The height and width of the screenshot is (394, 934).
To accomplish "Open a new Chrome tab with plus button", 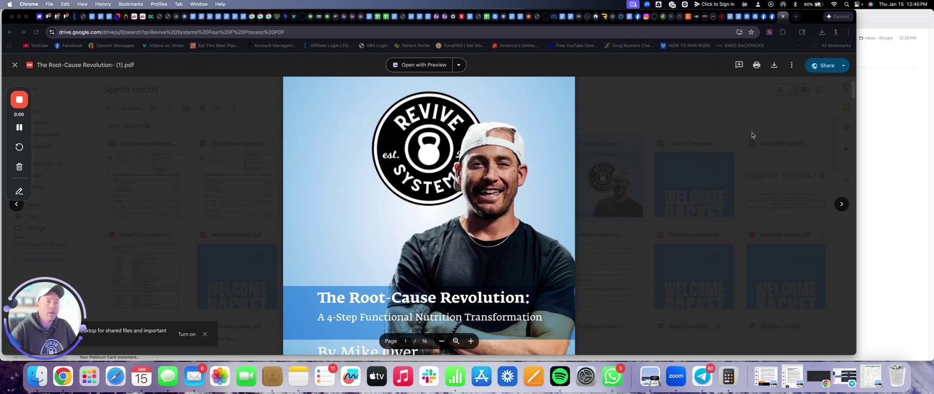I will [x=796, y=17].
